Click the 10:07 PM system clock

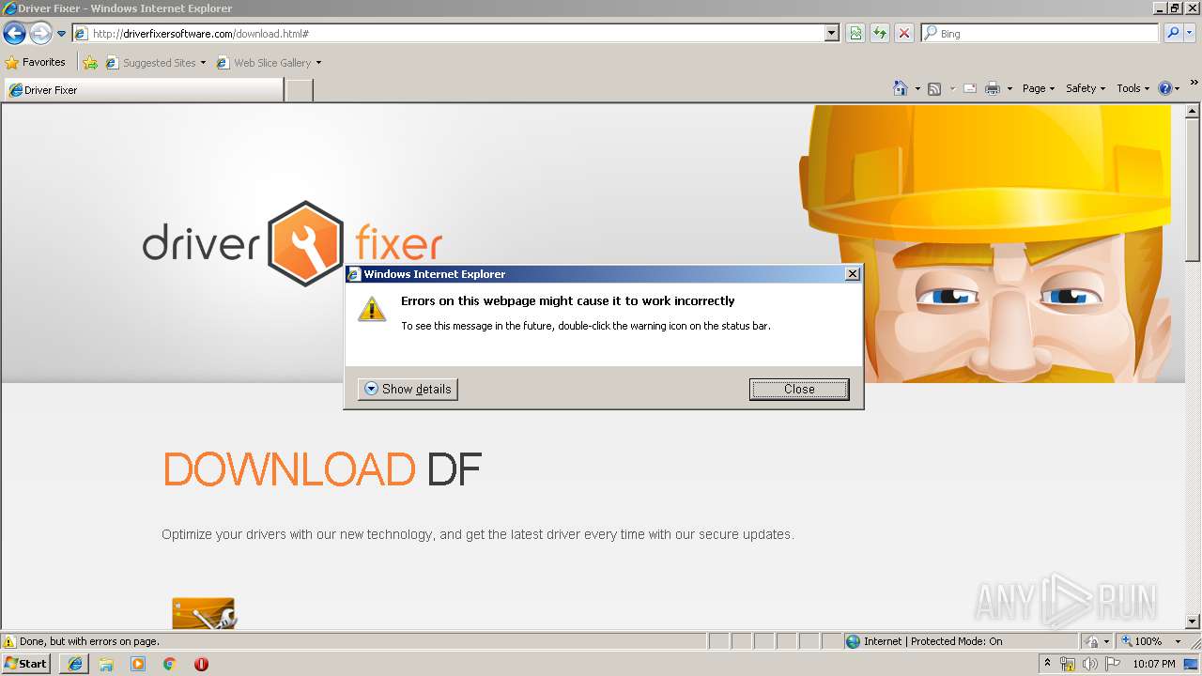point(1154,664)
